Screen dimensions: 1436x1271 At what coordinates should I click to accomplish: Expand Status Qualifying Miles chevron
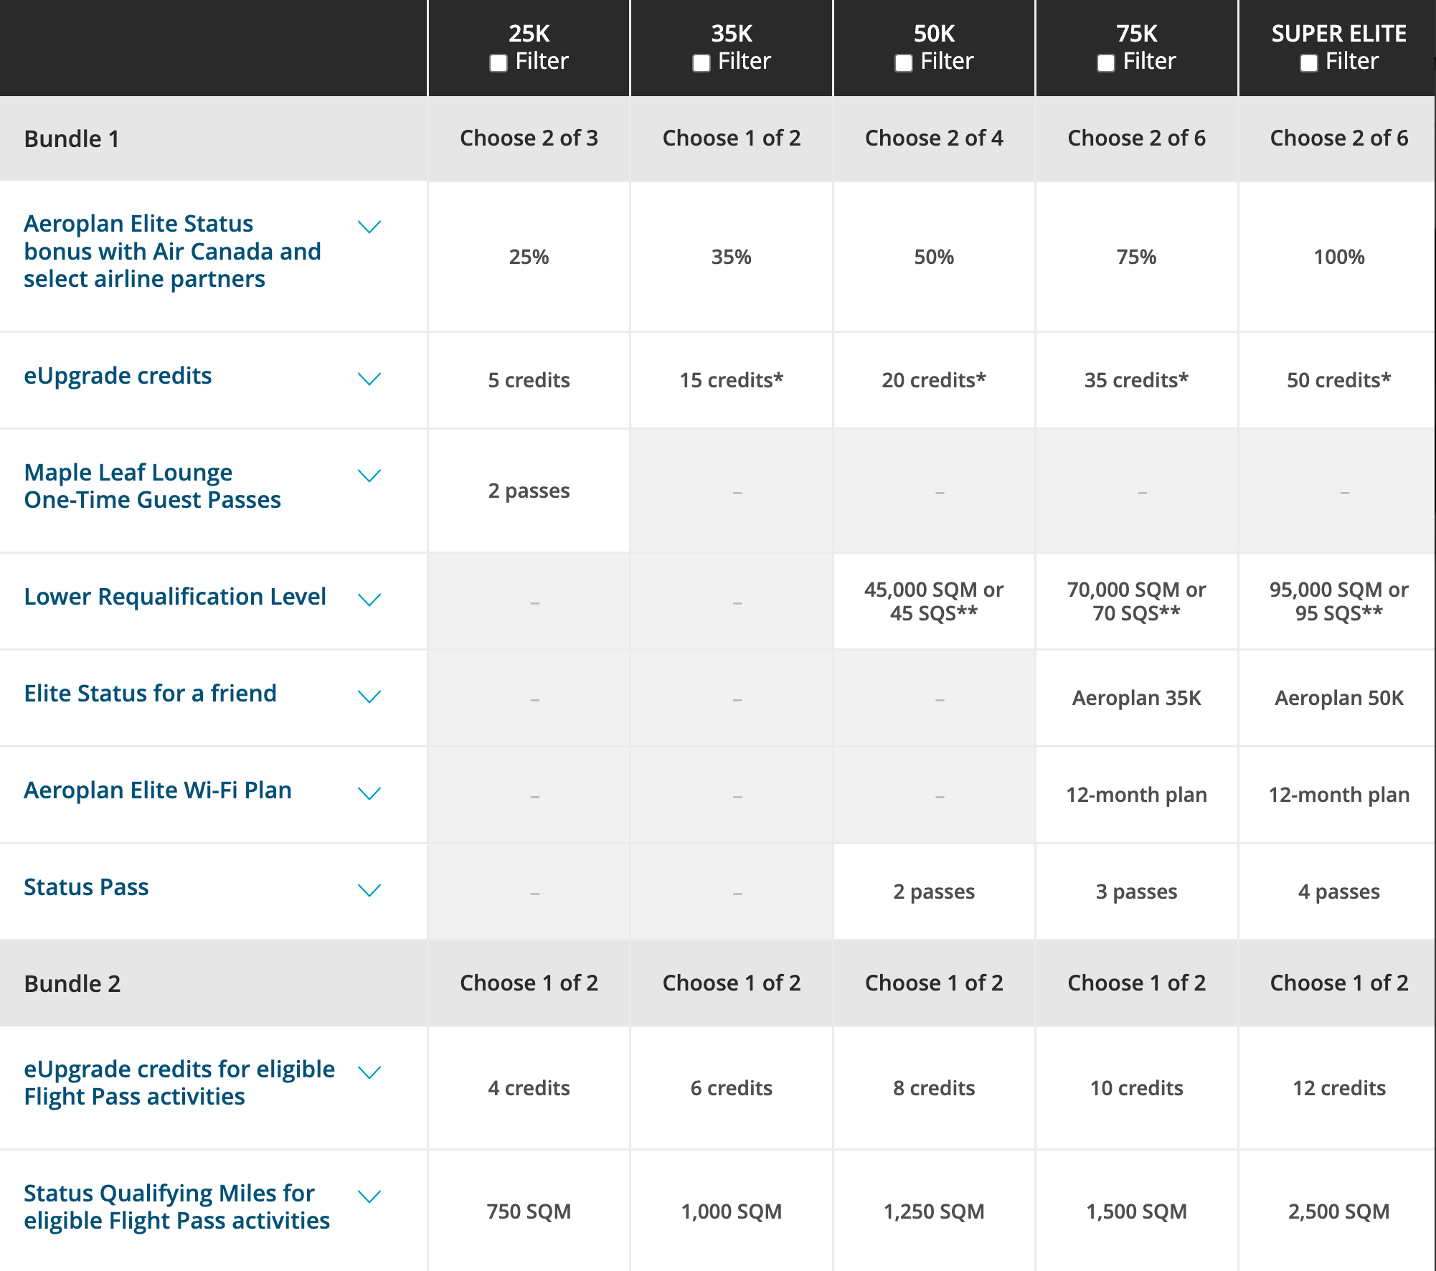(369, 1196)
